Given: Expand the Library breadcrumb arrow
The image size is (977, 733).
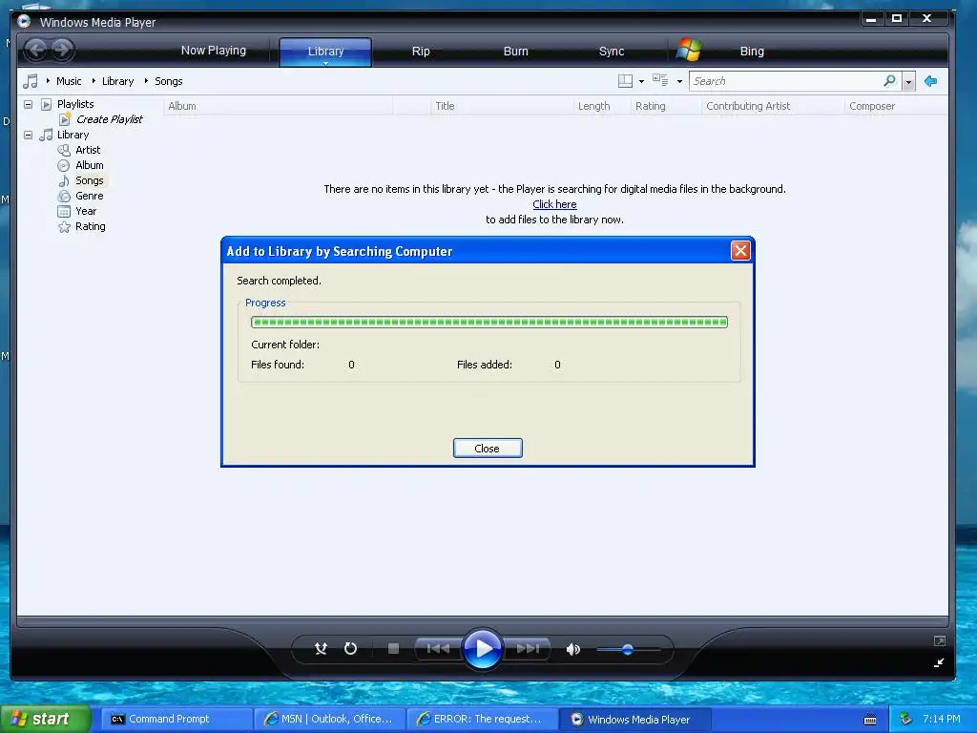Looking at the screenshot, I should tap(94, 81).
